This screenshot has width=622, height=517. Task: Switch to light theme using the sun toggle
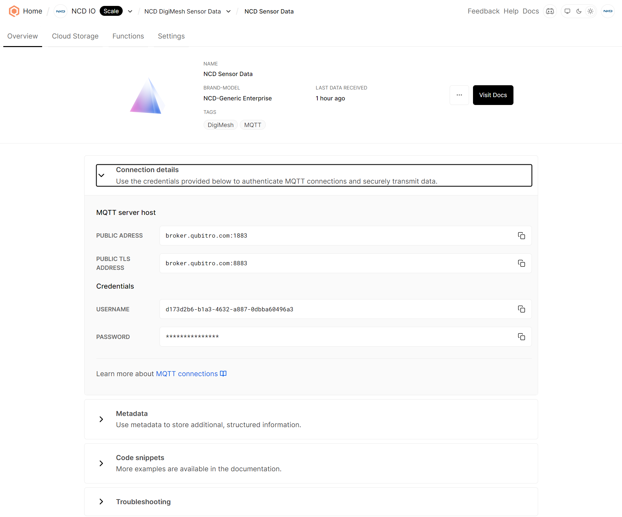click(590, 11)
